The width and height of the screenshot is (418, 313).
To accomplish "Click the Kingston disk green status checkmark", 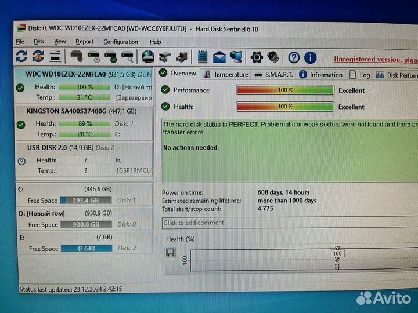I will pyautogui.click(x=21, y=125).
